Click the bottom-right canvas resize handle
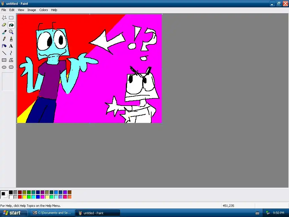This screenshot has width=289, height=217. [162, 123]
